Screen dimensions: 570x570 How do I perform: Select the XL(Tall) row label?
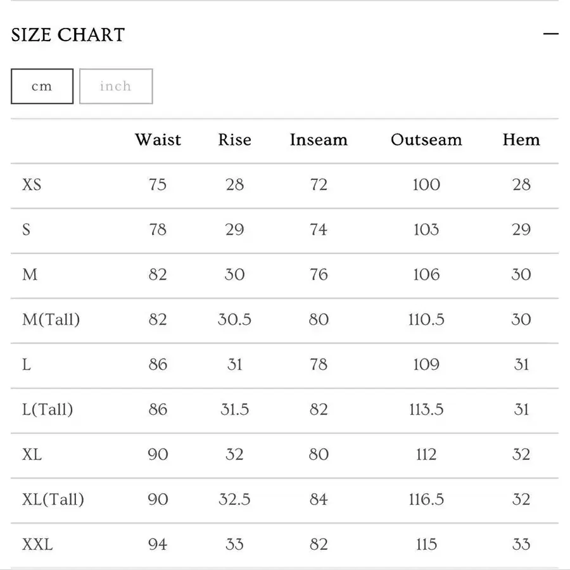tap(53, 499)
